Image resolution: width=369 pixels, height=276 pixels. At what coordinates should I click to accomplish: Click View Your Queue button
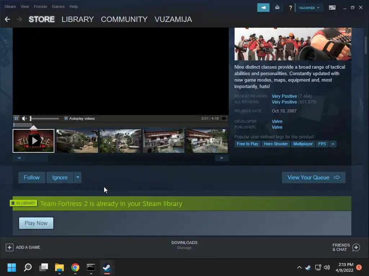click(314, 178)
